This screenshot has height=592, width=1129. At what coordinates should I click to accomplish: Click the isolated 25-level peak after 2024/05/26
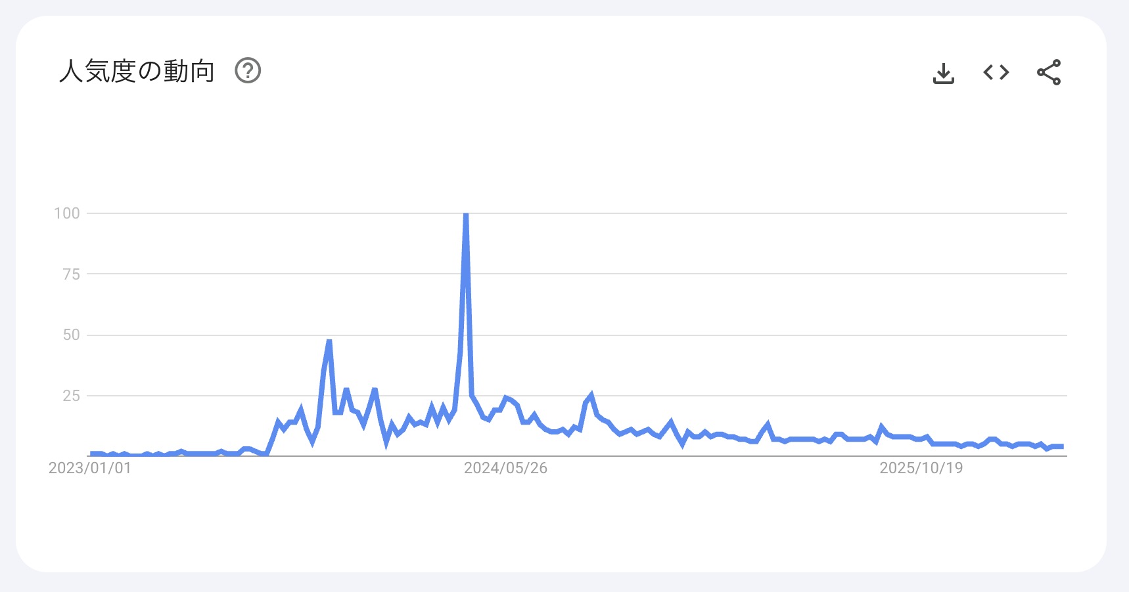coord(591,396)
